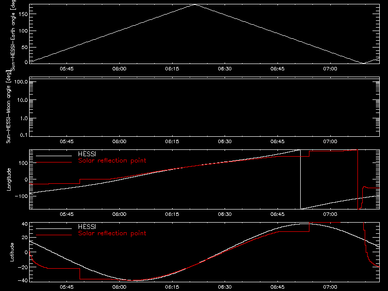
Task: Select the Longitude axis title
Action: tap(9, 179)
